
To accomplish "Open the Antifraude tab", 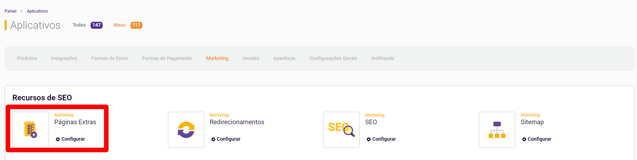I will [382, 58].
